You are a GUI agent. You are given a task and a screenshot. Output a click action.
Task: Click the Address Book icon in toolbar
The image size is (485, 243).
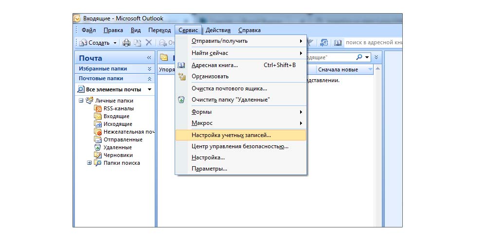[338, 43]
